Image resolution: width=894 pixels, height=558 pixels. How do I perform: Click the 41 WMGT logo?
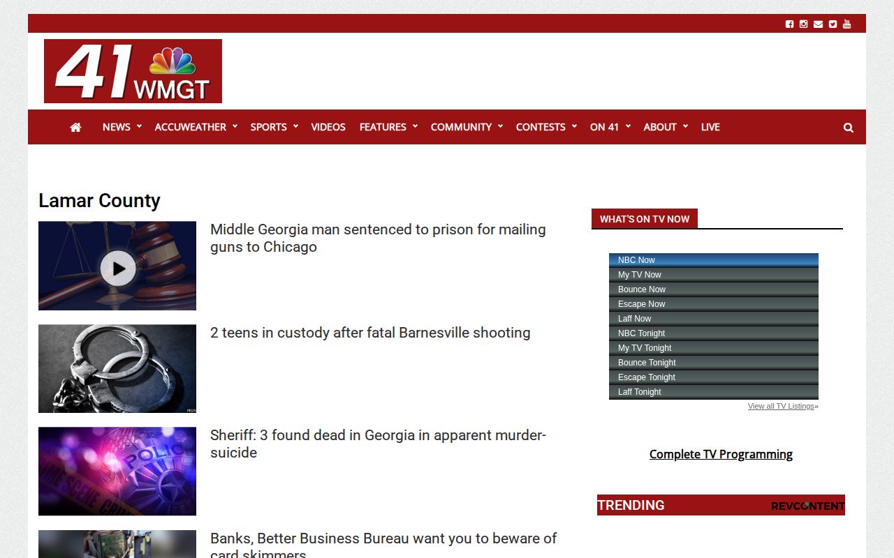[133, 71]
